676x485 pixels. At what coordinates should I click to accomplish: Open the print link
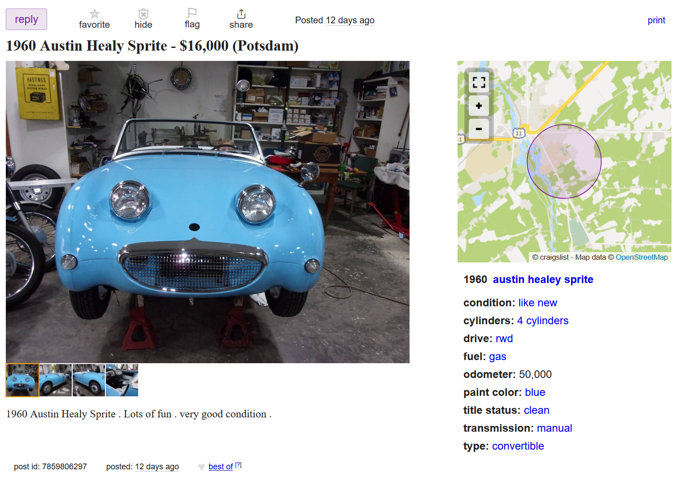(656, 20)
